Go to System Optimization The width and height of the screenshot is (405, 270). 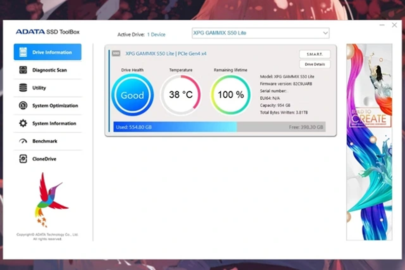48,105
